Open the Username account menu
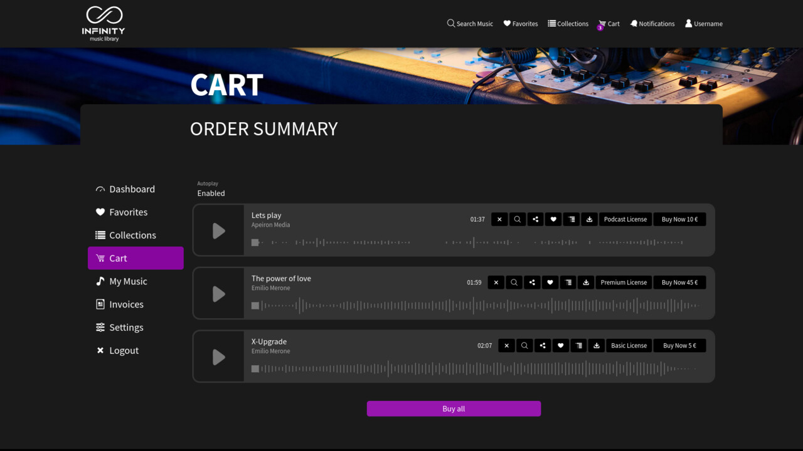Viewport: 803px width, 451px height. pyautogui.click(x=704, y=24)
